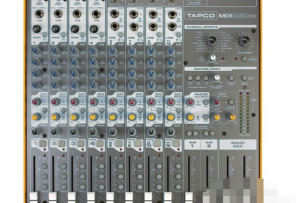Assign channel 1 to L-R bus
This screenshot has height=203, width=305.
[x=45, y=176]
